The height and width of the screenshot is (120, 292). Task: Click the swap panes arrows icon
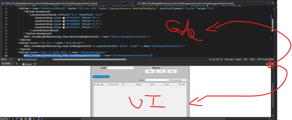coord(17,64)
